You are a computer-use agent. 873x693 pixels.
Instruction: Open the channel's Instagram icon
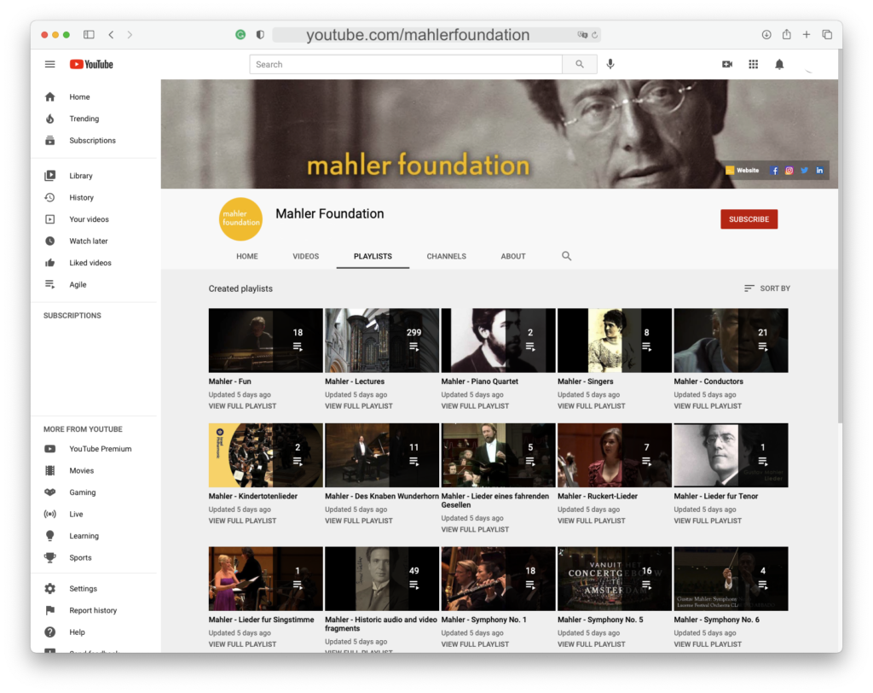789,170
